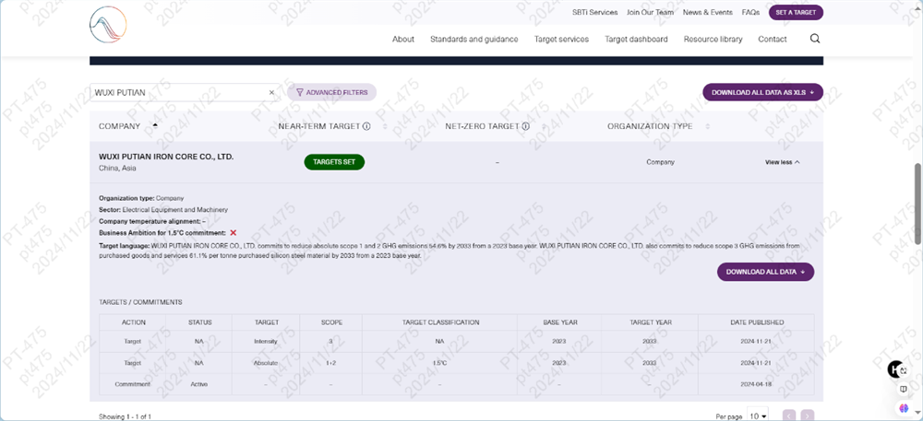Open Advanced Filters
The width and height of the screenshot is (923, 421).
tap(332, 92)
